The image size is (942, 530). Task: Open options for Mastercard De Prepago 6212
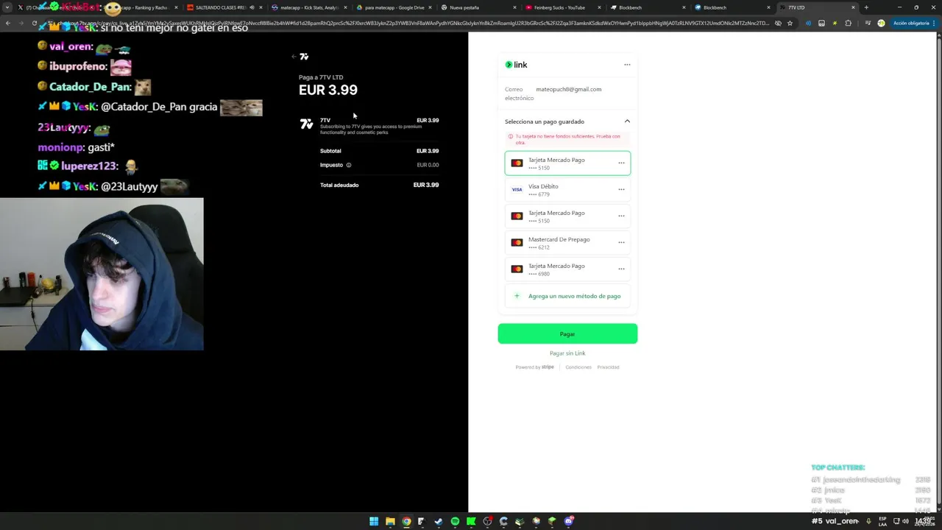pyautogui.click(x=621, y=243)
